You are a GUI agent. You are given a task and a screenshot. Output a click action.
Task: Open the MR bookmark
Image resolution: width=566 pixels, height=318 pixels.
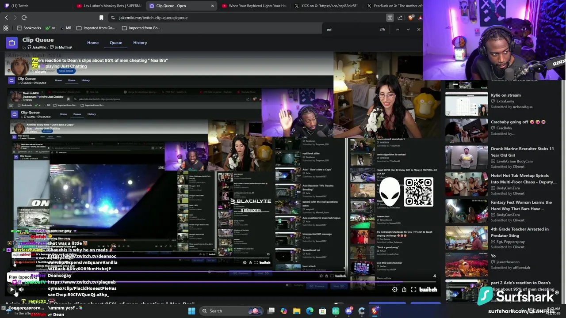65,28
